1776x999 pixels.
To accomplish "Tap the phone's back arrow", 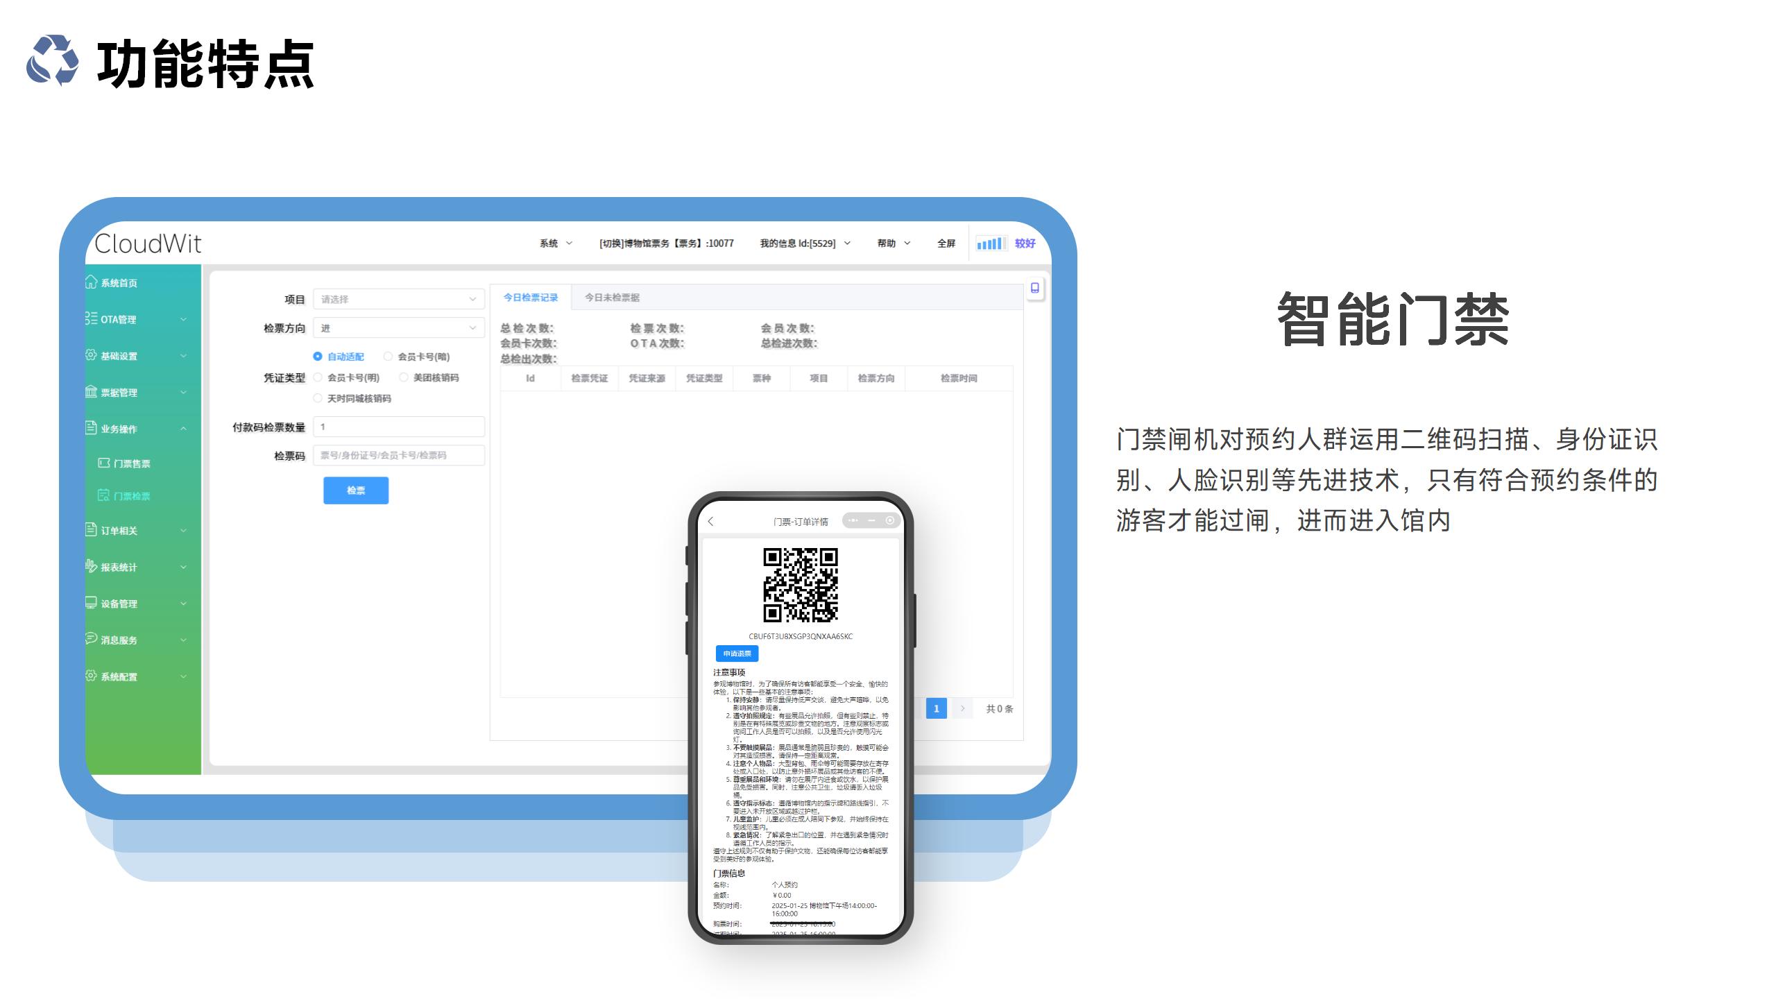I will [x=710, y=522].
